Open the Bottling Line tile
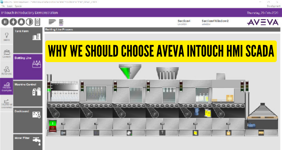 point(28,67)
